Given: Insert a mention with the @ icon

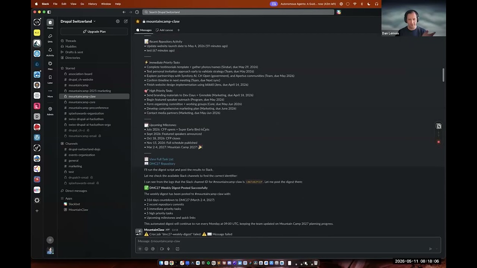Looking at the screenshot, I should click(x=153, y=249).
